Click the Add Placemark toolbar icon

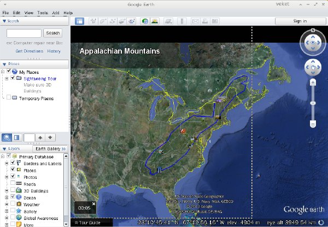(x=93, y=21)
